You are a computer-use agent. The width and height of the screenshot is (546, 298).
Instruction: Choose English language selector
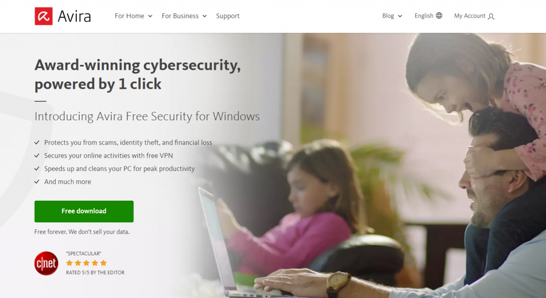[x=428, y=15]
